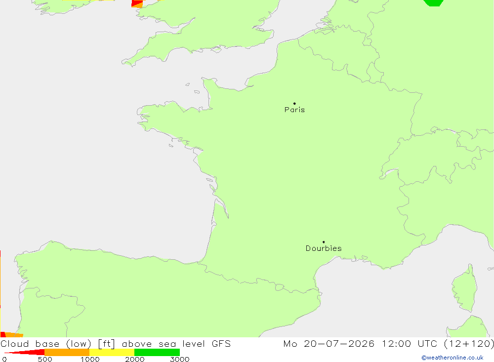Click the legend value '1000' label
Image resolution: width=494 pixels, height=362 pixels.
(x=90, y=360)
